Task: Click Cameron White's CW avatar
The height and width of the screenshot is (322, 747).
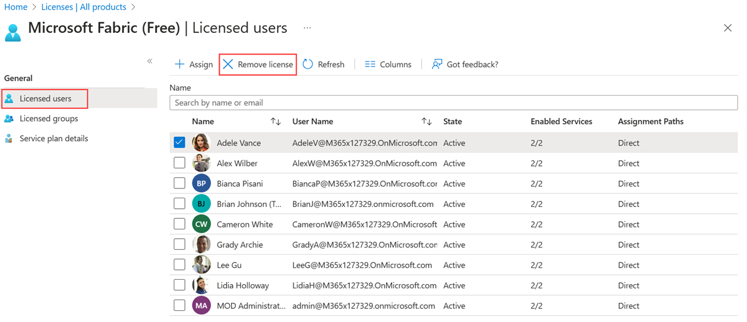Action: click(201, 224)
